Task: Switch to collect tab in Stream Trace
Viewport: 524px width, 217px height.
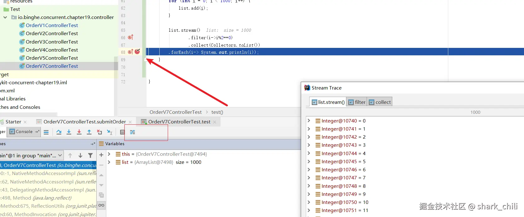Action: pyautogui.click(x=380, y=102)
